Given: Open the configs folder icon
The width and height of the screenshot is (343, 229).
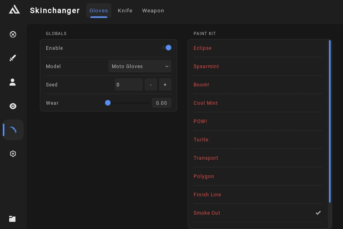Looking at the screenshot, I should (12, 219).
